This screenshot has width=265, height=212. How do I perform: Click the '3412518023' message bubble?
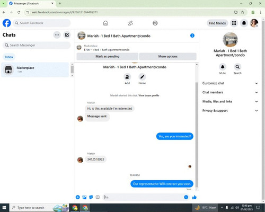click(95, 160)
